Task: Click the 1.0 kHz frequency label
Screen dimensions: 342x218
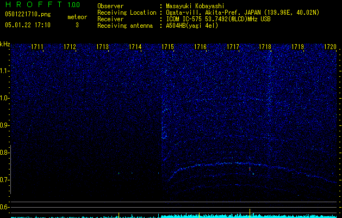Action: [x=4, y=98]
